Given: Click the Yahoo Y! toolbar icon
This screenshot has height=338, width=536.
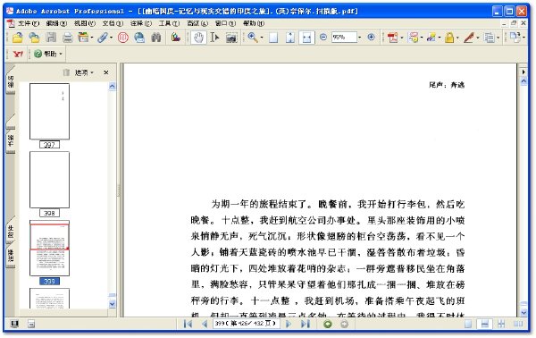Looking at the screenshot, I should (x=18, y=54).
